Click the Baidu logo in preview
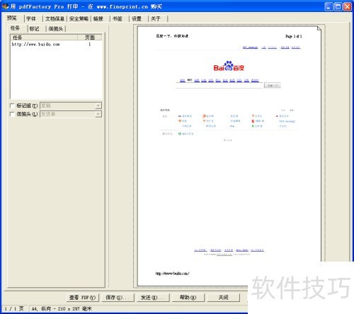 coord(229,66)
